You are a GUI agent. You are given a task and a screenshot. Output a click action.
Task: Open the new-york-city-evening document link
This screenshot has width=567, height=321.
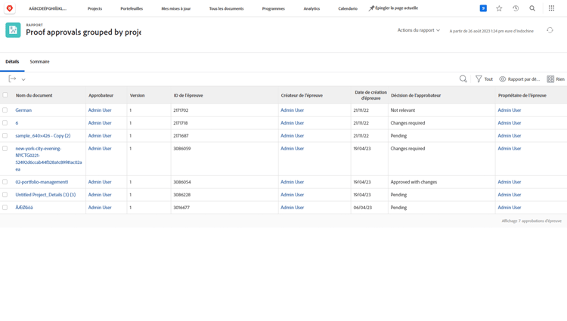48,159
